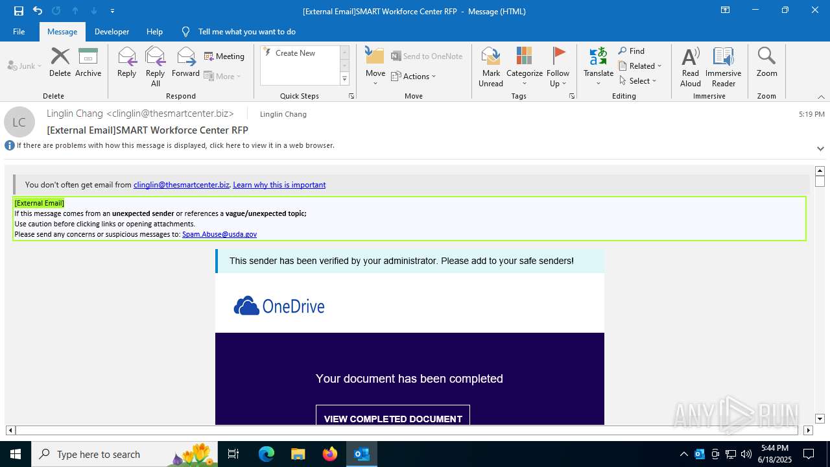Click the taskbar search box

point(126,454)
